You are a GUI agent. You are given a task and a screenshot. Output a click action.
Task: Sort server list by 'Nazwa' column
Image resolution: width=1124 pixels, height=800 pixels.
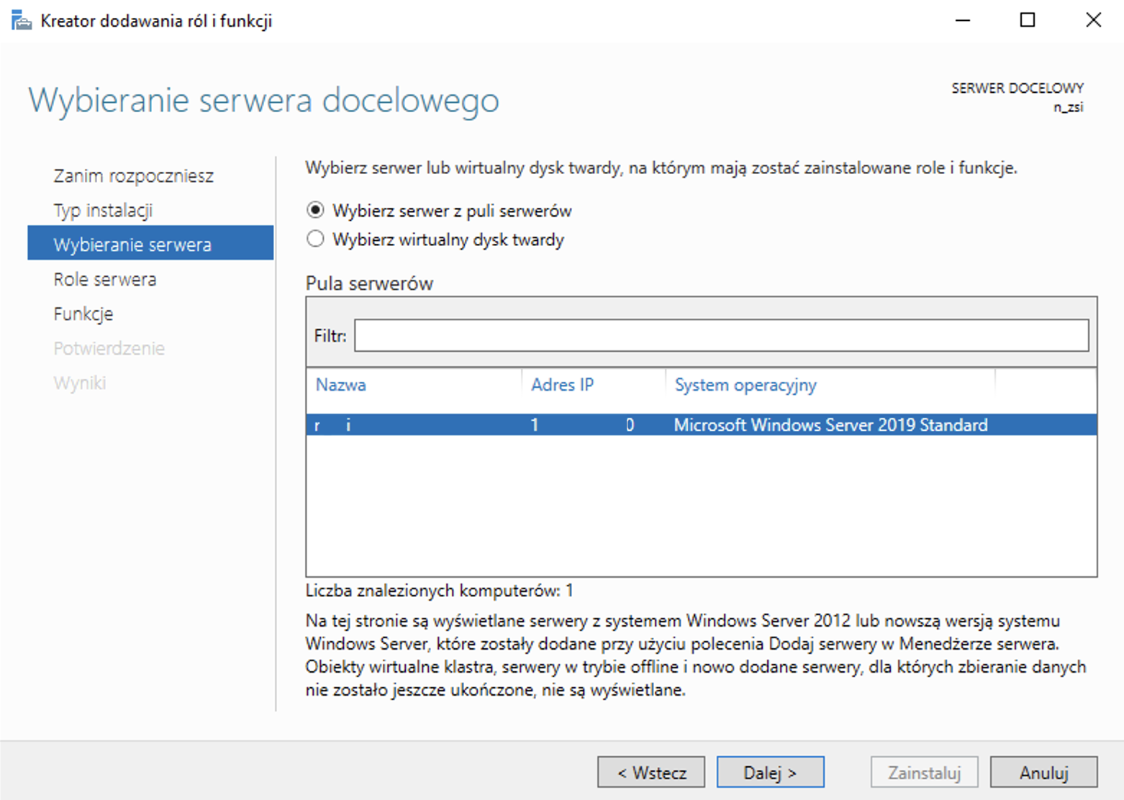click(341, 385)
